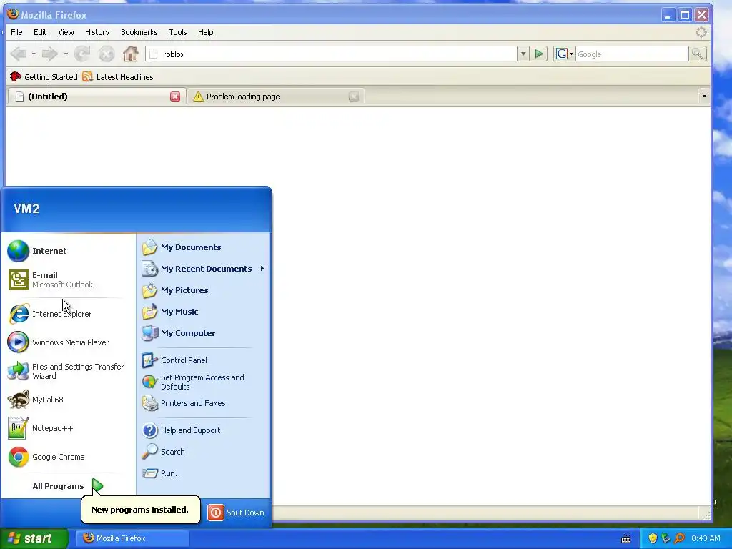Click the Firefox Forward arrow button

coord(49,54)
